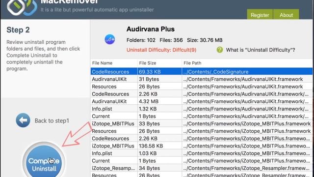This screenshot has width=314, height=177.
Task: Click the 'Folders: 102' text
Action: (x=141, y=40)
